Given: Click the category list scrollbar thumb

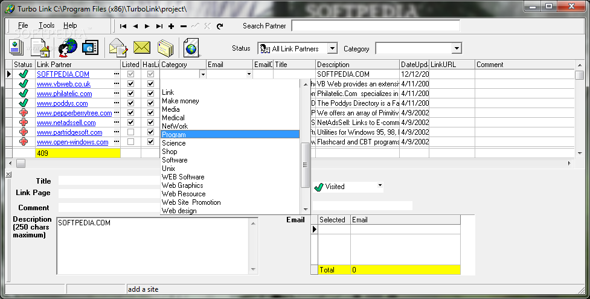Looking at the screenshot, I should click(305, 165).
